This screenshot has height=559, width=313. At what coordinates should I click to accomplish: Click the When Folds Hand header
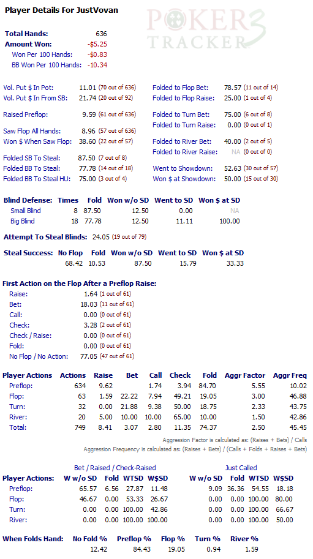click(33, 539)
